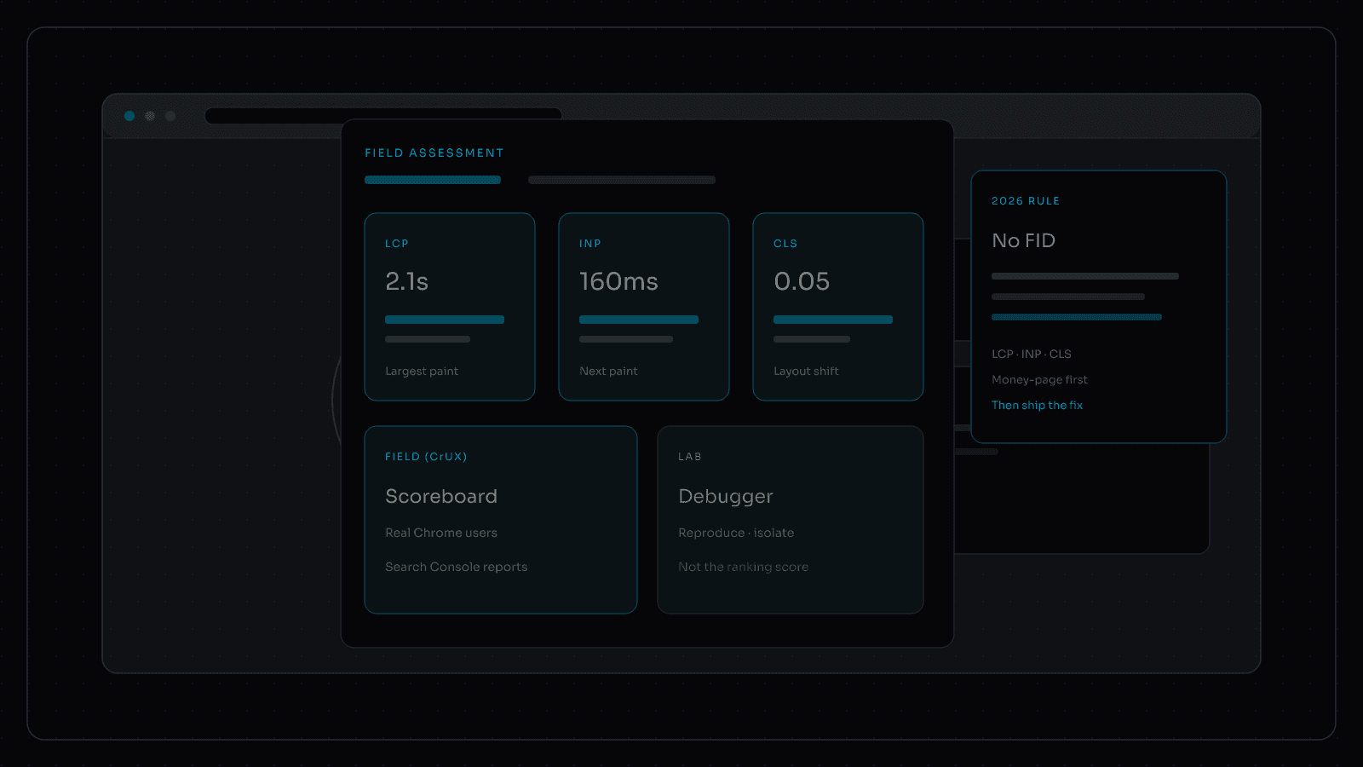Image resolution: width=1363 pixels, height=767 pixels.
Task: Click the CLS blue progress bar
Action: pos(833,320)
